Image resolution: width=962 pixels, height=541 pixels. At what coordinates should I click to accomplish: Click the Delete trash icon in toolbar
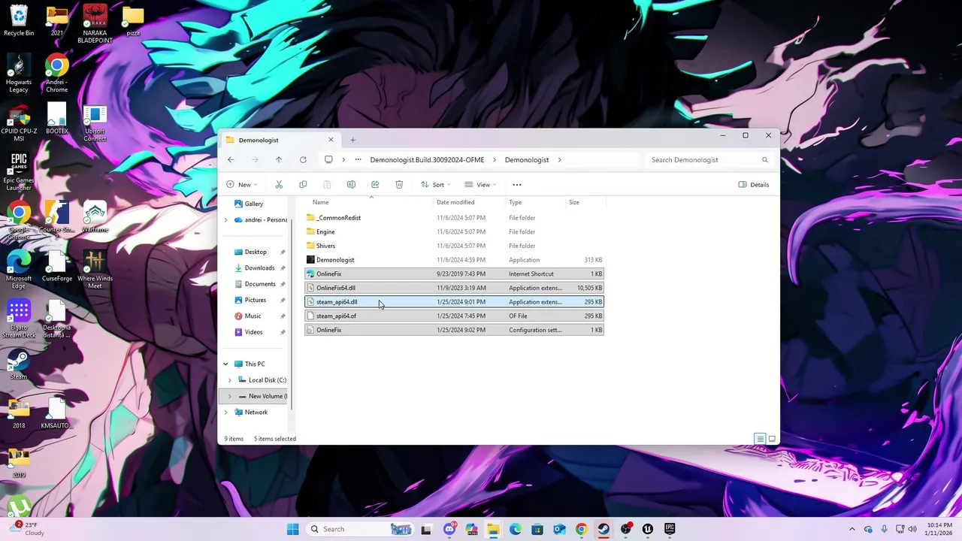399,185
